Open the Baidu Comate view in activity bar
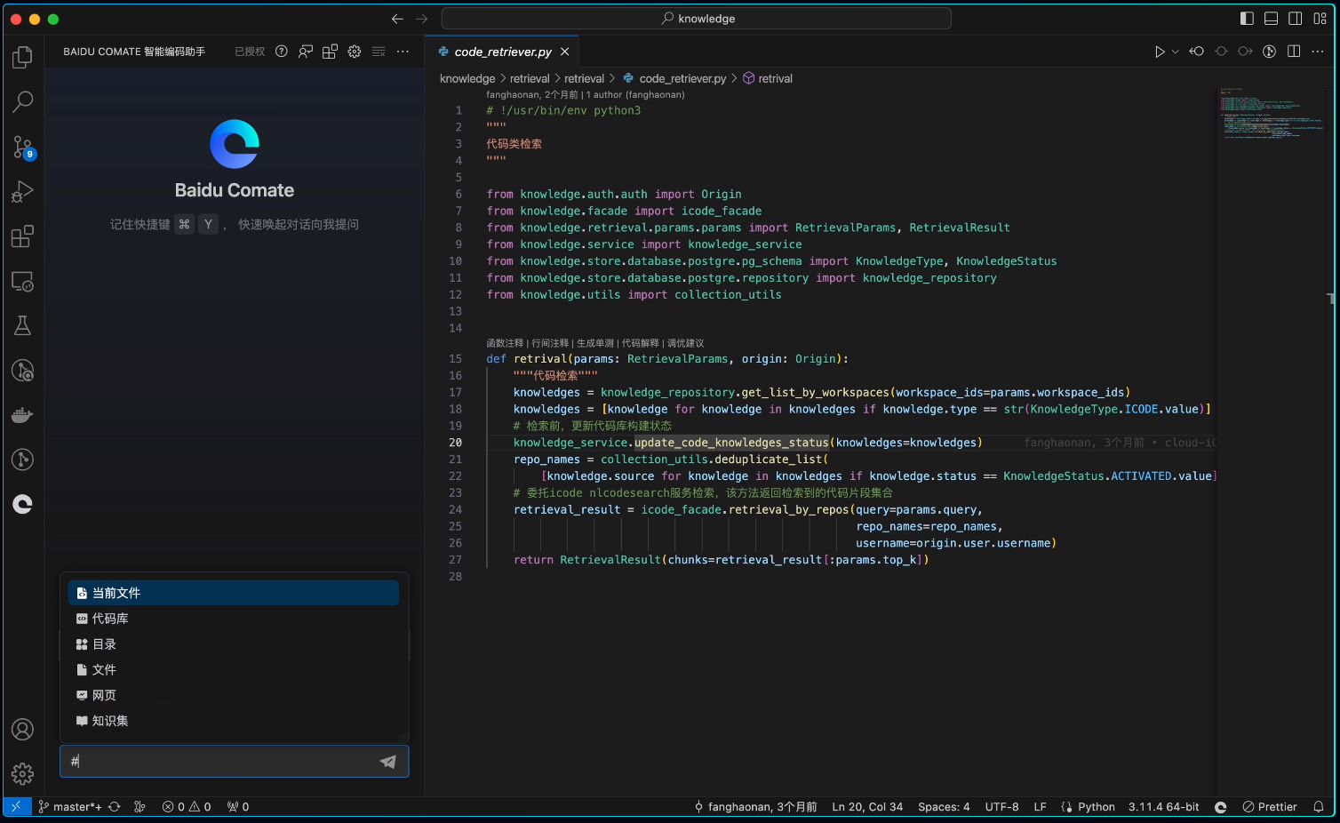 (22, 504)
